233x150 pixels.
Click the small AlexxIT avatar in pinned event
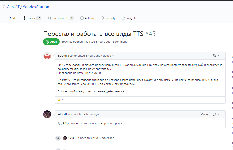pyautogui.click(x=65, y=138)
